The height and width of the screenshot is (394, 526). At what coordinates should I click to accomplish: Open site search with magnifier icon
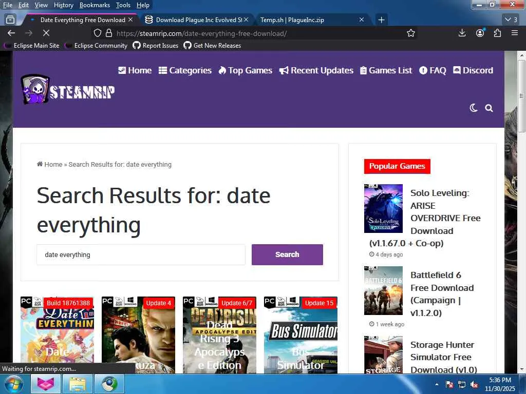(x=489, y=108)
